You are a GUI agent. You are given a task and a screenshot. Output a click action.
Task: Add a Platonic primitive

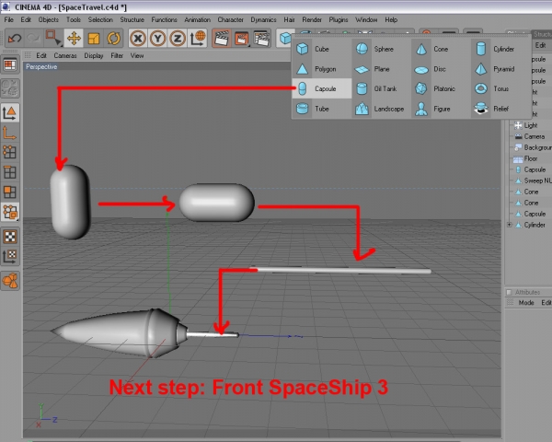(x=441, y=88)
